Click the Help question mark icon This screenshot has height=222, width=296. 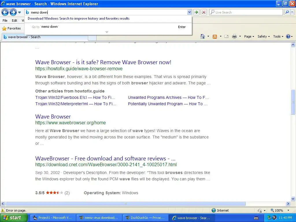pyautogui.click(x=288, y=36)
